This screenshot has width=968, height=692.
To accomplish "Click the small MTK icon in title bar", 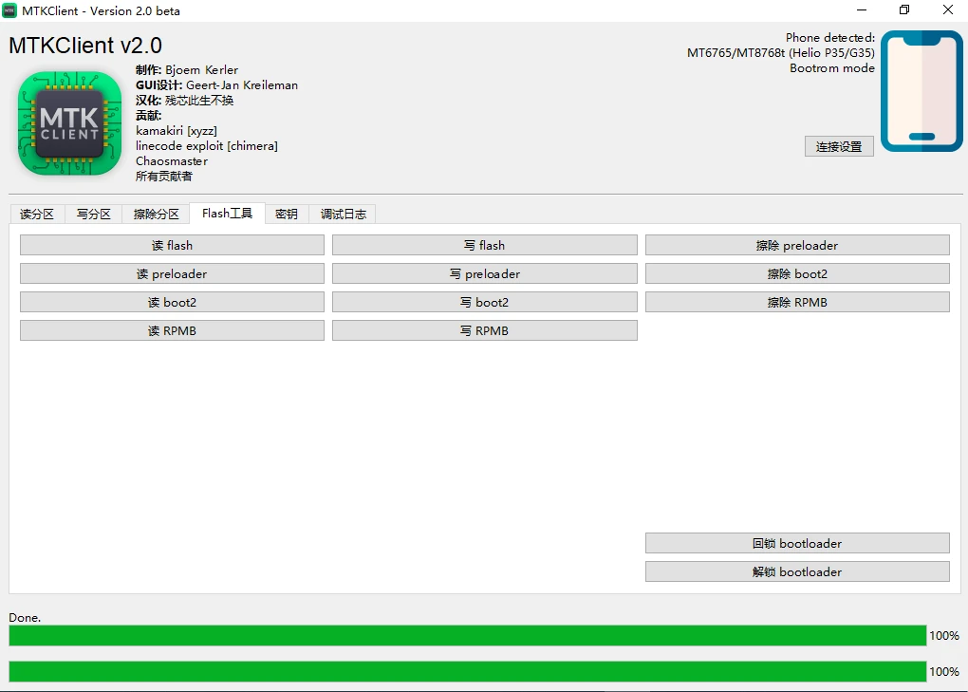I will [x=9, y=10].
